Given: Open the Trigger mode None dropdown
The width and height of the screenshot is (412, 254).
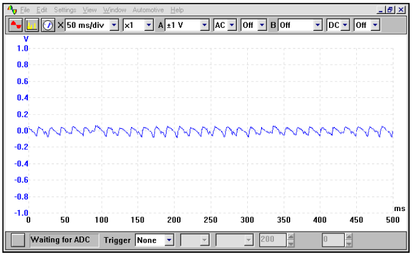Looking at the screenshot, I should [x=169, y=240].
